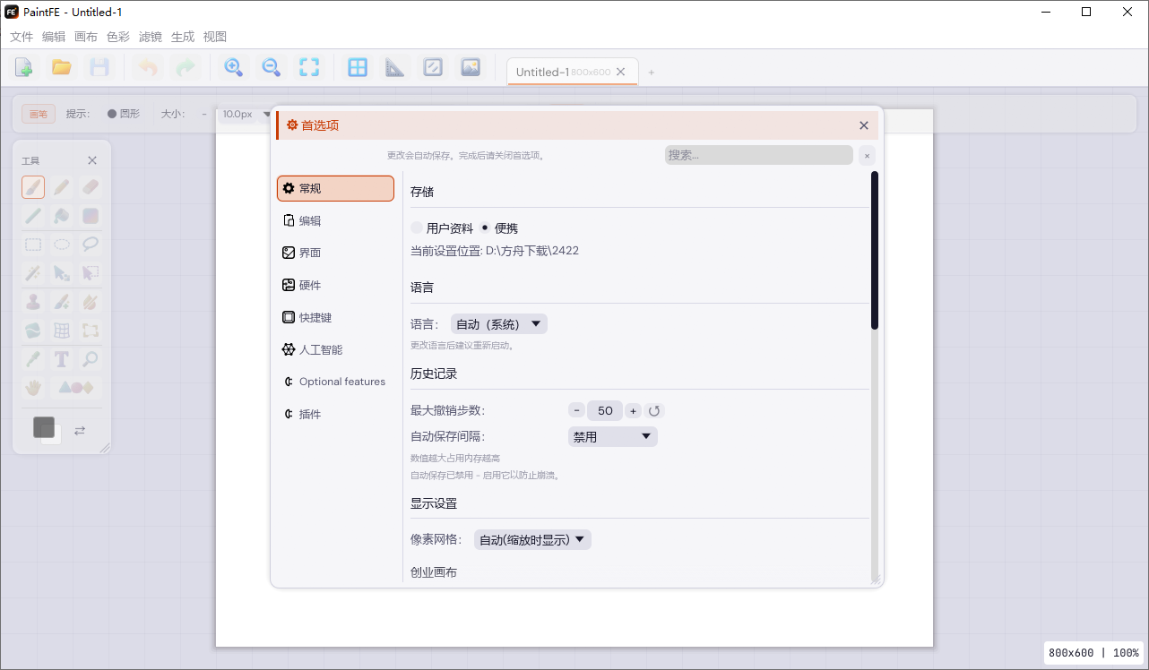Screen dimensions: 1149x670
Task: Increase 最大撤销步数 with plus button
Action: (x=633, y=411)
